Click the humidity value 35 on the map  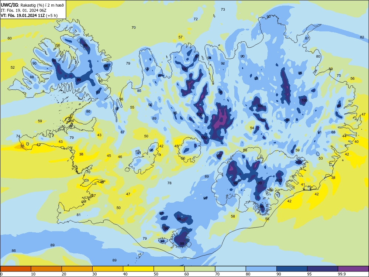pyautogui.click(x=22, y=146)
